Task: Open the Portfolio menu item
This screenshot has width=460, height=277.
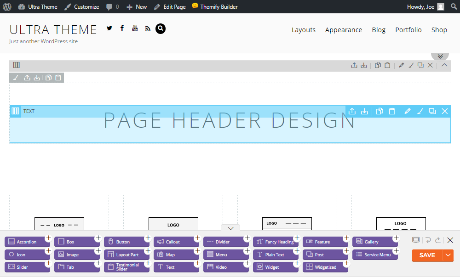Action: pos(408,30)
